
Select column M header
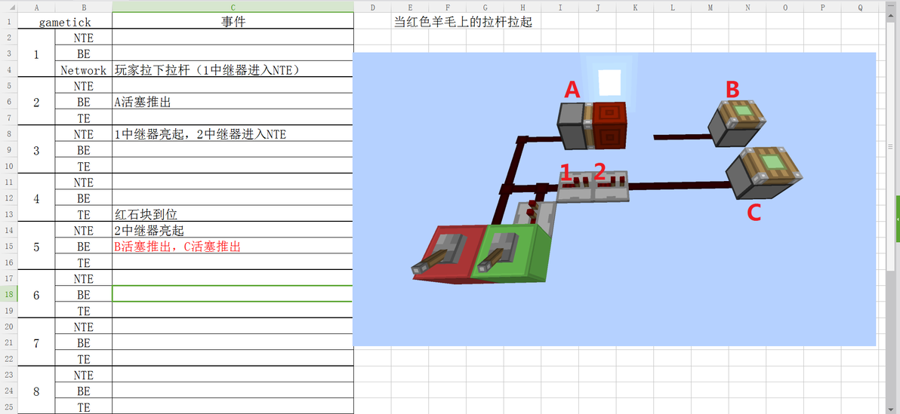pos(710,8)
